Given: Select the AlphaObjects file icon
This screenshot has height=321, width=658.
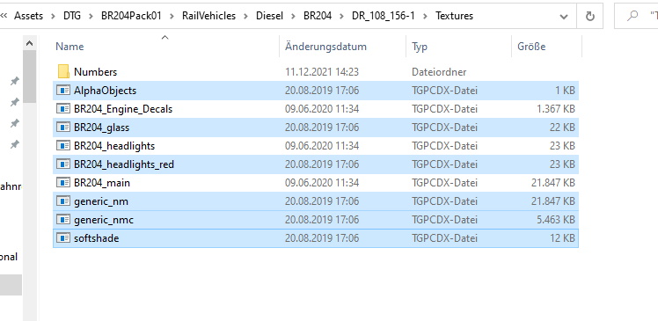Looking at the screenshot, I should pyautogui.click(x=63, y=91).
